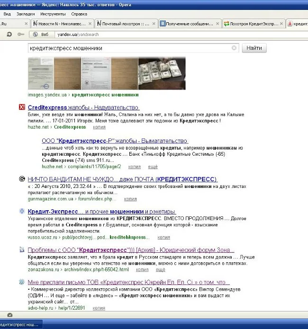Open копия for advo-help.ru result
The height and width of the screenshot is (329, 308).
(99, 308)
